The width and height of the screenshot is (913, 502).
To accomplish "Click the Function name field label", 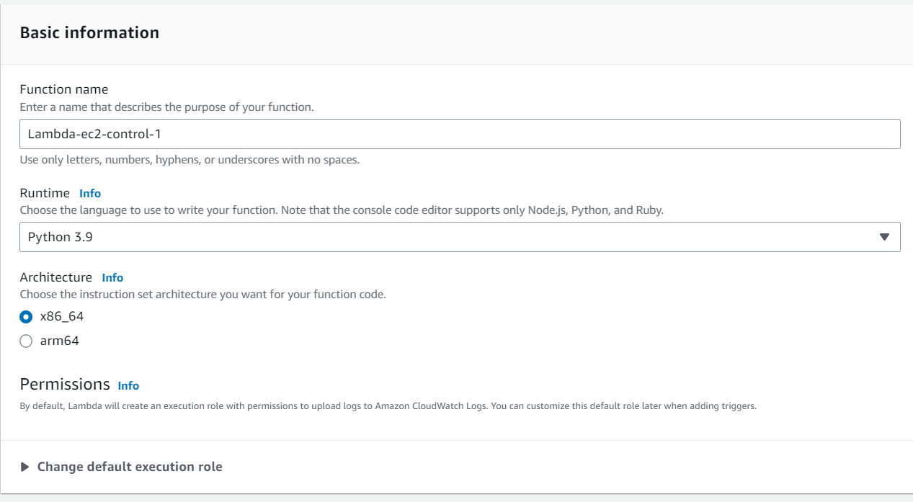I will click(64, 89).
